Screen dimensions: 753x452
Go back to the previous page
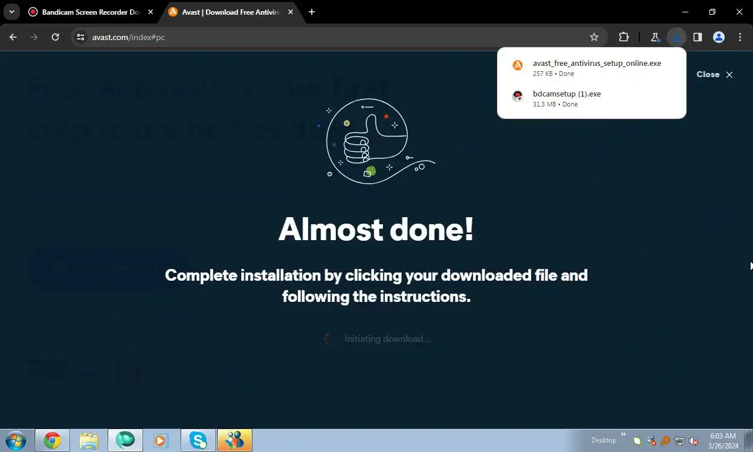tap(13, 37)
